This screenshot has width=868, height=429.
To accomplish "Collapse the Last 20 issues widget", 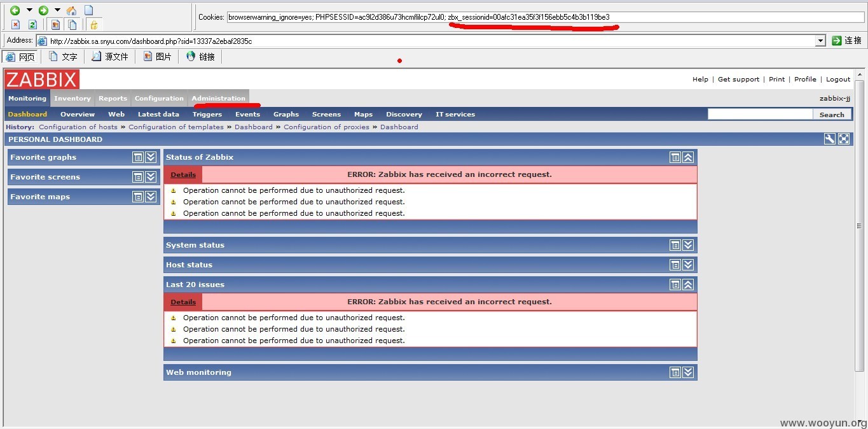I will coord(688,285).
